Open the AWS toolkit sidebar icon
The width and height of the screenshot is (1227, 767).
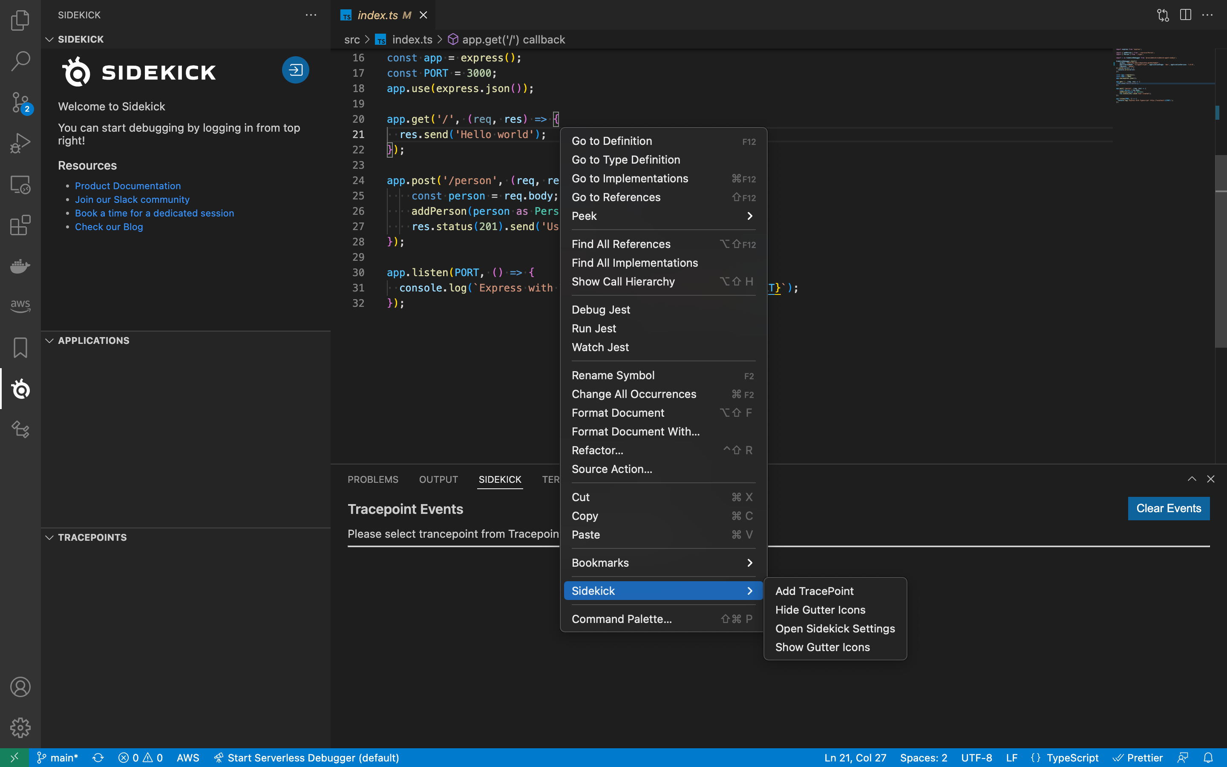pyautogui.click(x=20, y=305)
